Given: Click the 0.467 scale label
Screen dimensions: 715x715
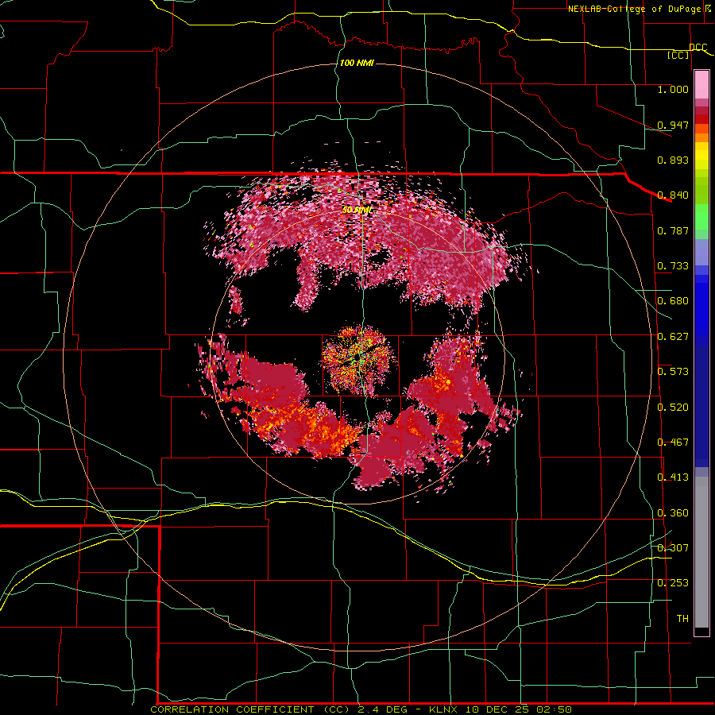Looking at the screenshot, I should click(x=673, y=443).
